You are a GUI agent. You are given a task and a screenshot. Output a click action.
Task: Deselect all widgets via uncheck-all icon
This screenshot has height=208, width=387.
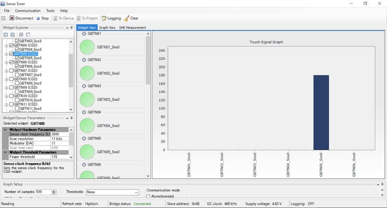28,35
